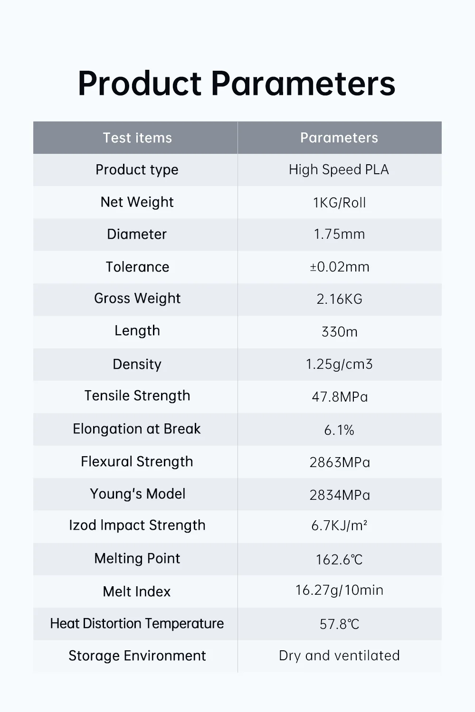Click the Izod Impact Strength label

pyautogui.click(x=137, y=525)
